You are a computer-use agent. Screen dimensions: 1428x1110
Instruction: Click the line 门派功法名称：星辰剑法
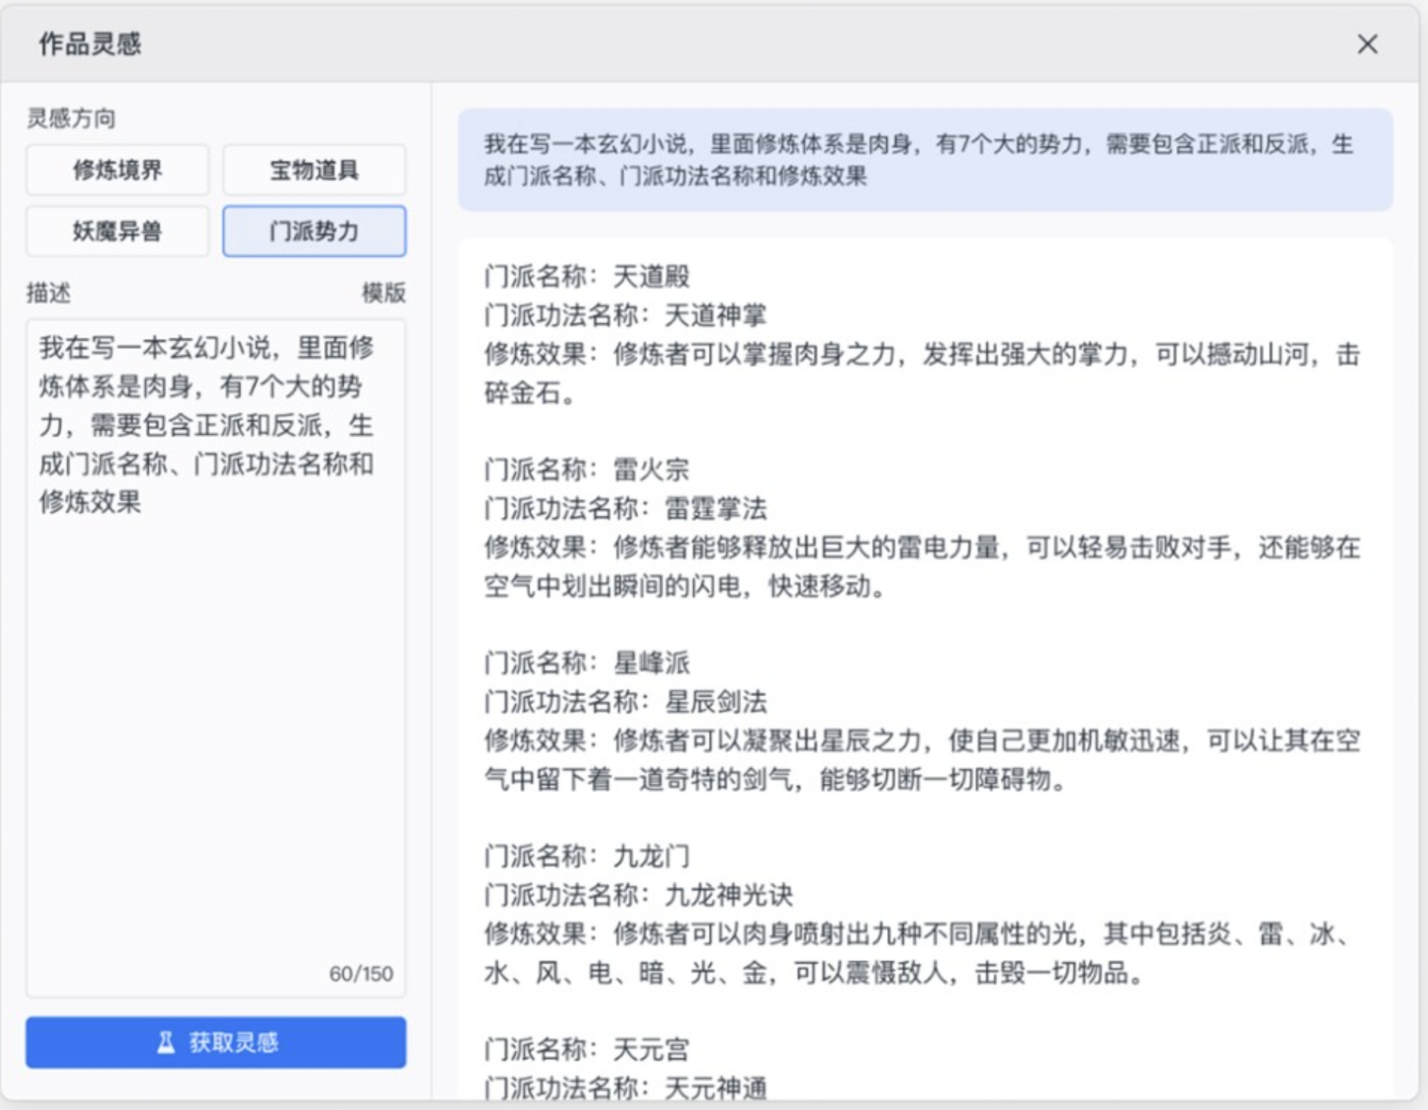(625, 702)
